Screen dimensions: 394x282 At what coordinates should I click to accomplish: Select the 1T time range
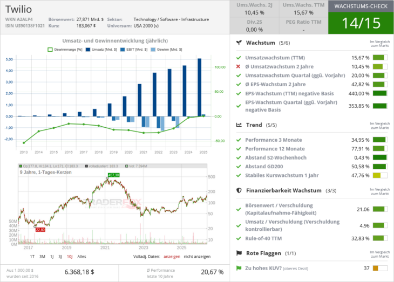(32, 256)
